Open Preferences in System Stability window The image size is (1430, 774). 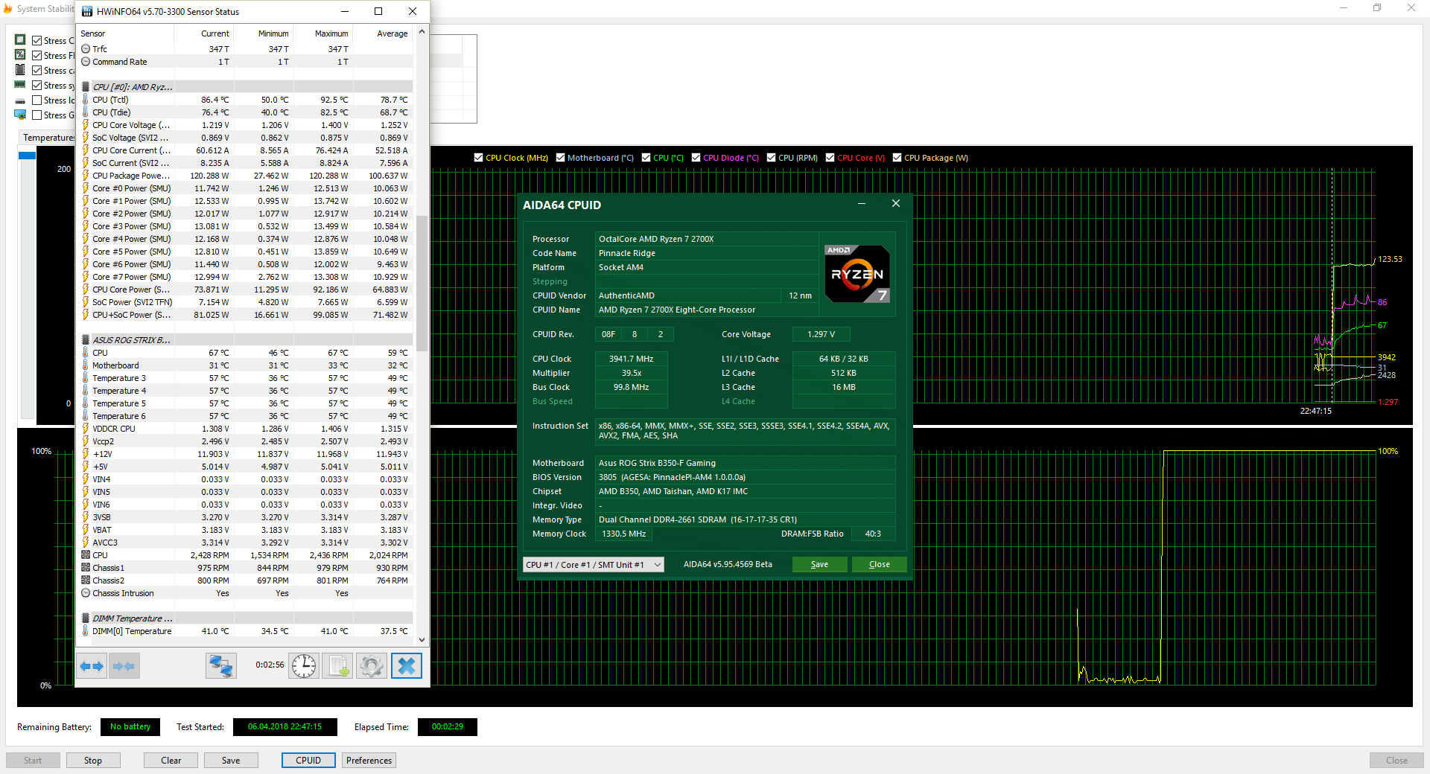tap(369, 761)
